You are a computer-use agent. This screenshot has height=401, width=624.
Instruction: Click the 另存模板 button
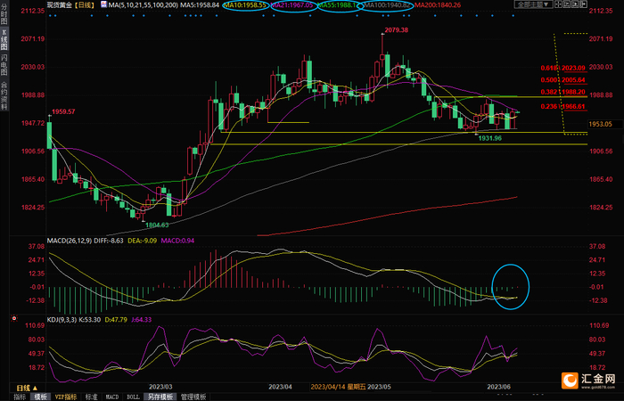click(160, 397)
